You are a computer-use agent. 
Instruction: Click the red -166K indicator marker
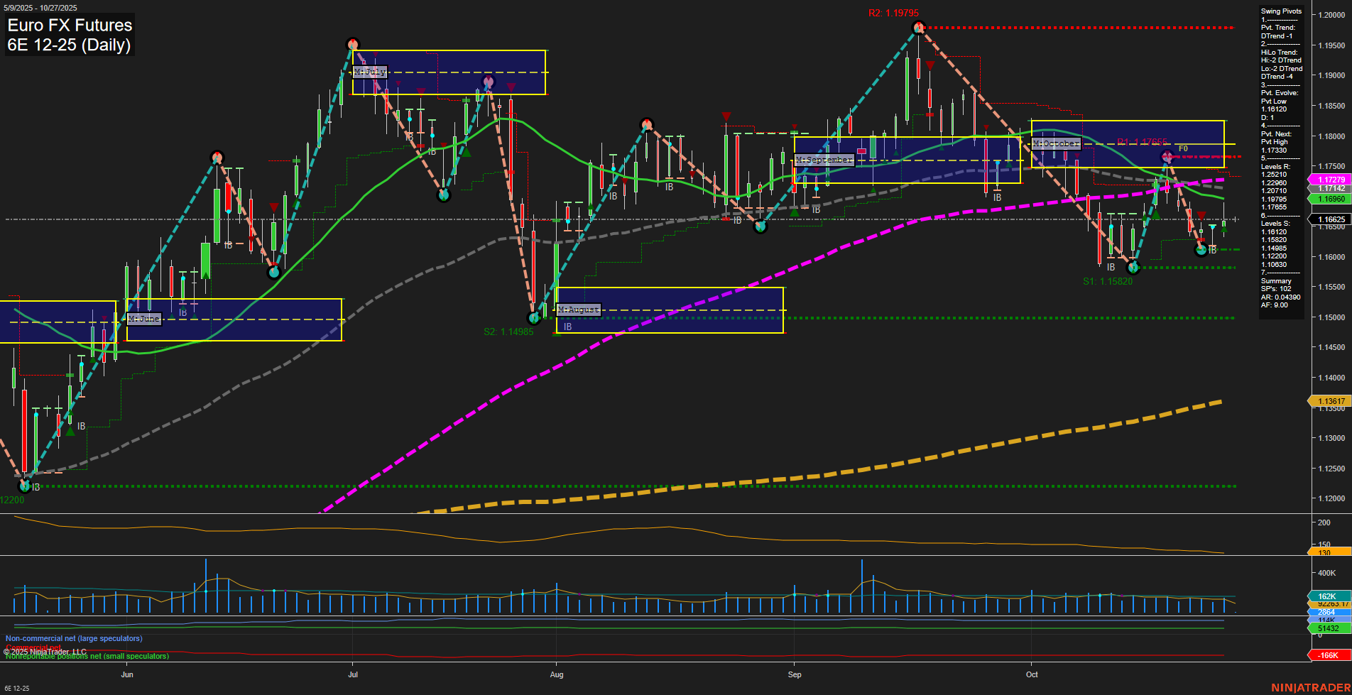point(1327,655)
